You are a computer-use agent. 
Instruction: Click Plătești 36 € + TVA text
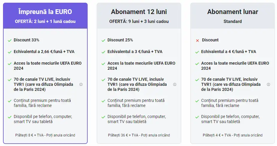point(139,135)
